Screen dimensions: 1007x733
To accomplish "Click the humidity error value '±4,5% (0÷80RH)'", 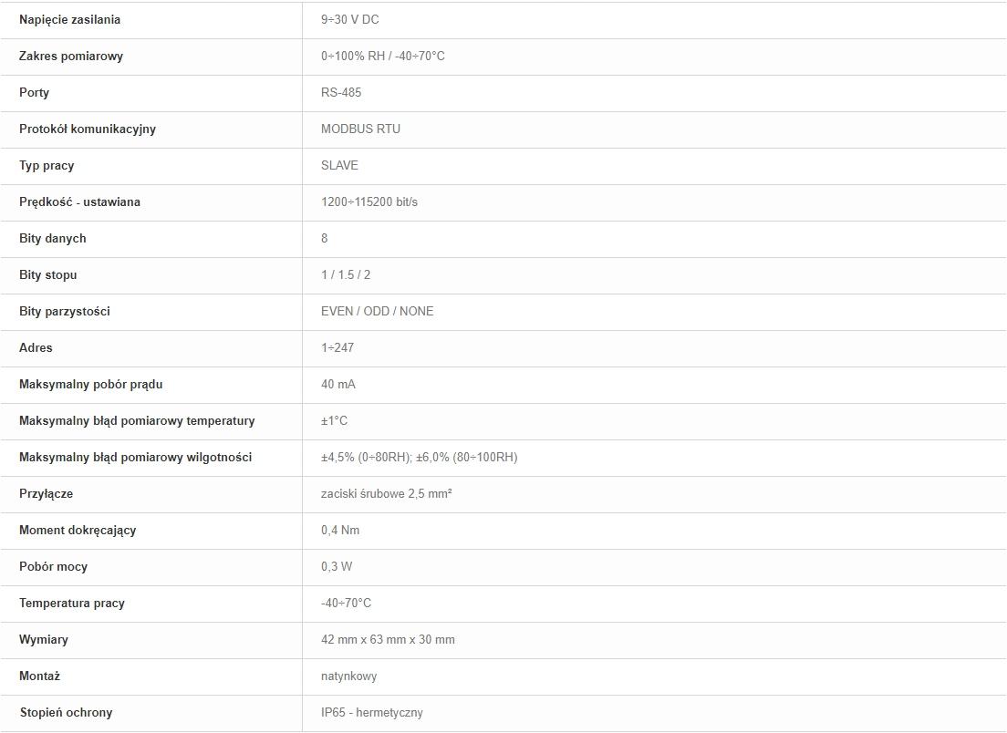I will (366, 458).
